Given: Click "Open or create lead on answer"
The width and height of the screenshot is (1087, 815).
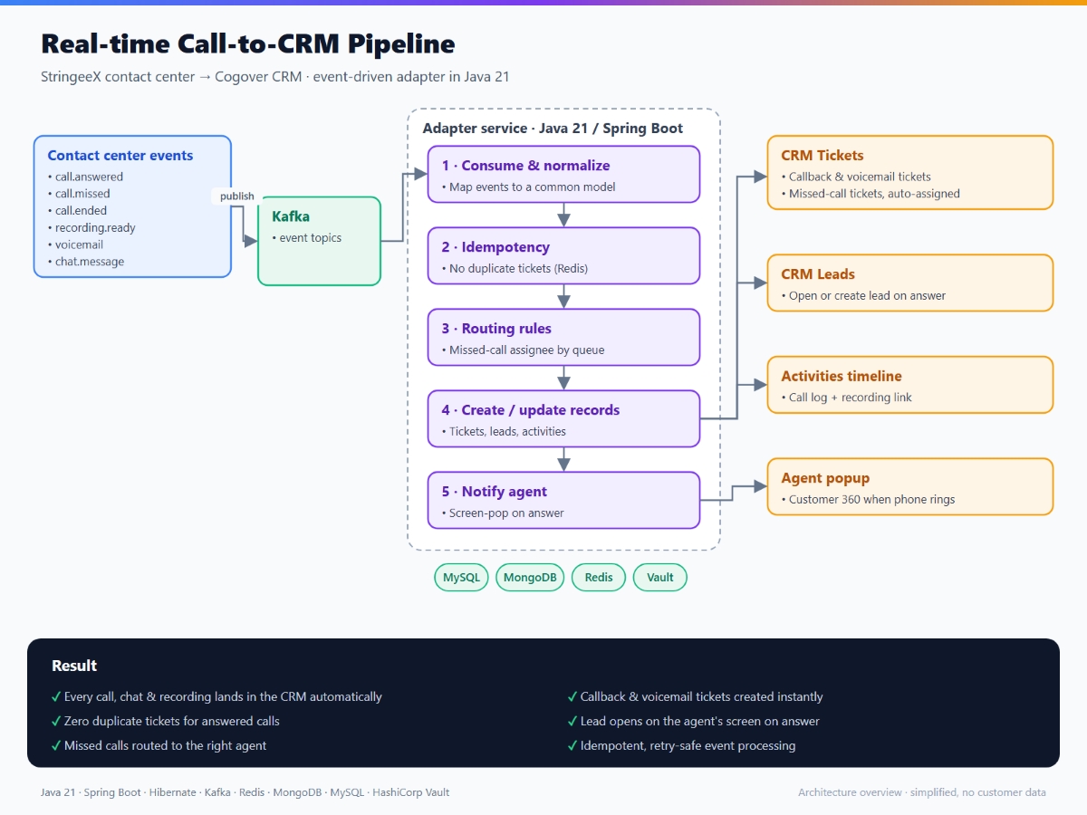Looking at the screenshot, I should point(864,296).
